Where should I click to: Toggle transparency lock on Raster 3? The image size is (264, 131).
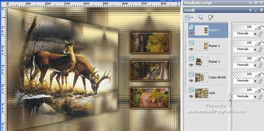pyautogui.click(x=260, y=33)
